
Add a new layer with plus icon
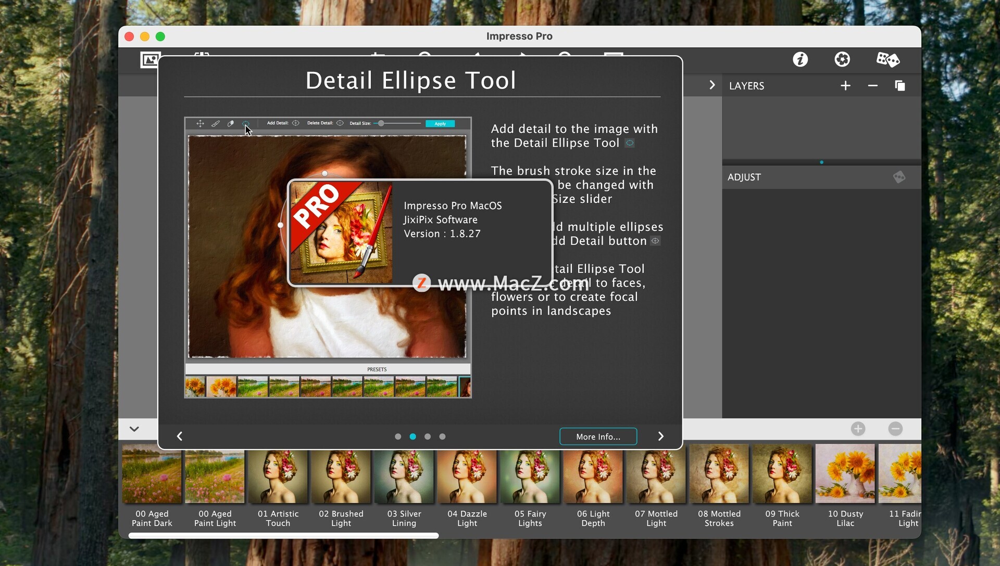845,86
